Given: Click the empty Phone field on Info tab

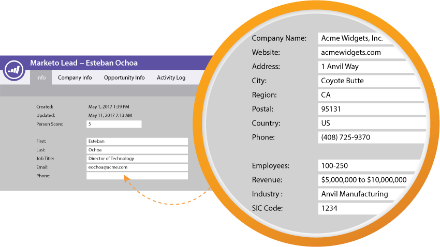Looking at the screenshot, I should pos(137,176).
